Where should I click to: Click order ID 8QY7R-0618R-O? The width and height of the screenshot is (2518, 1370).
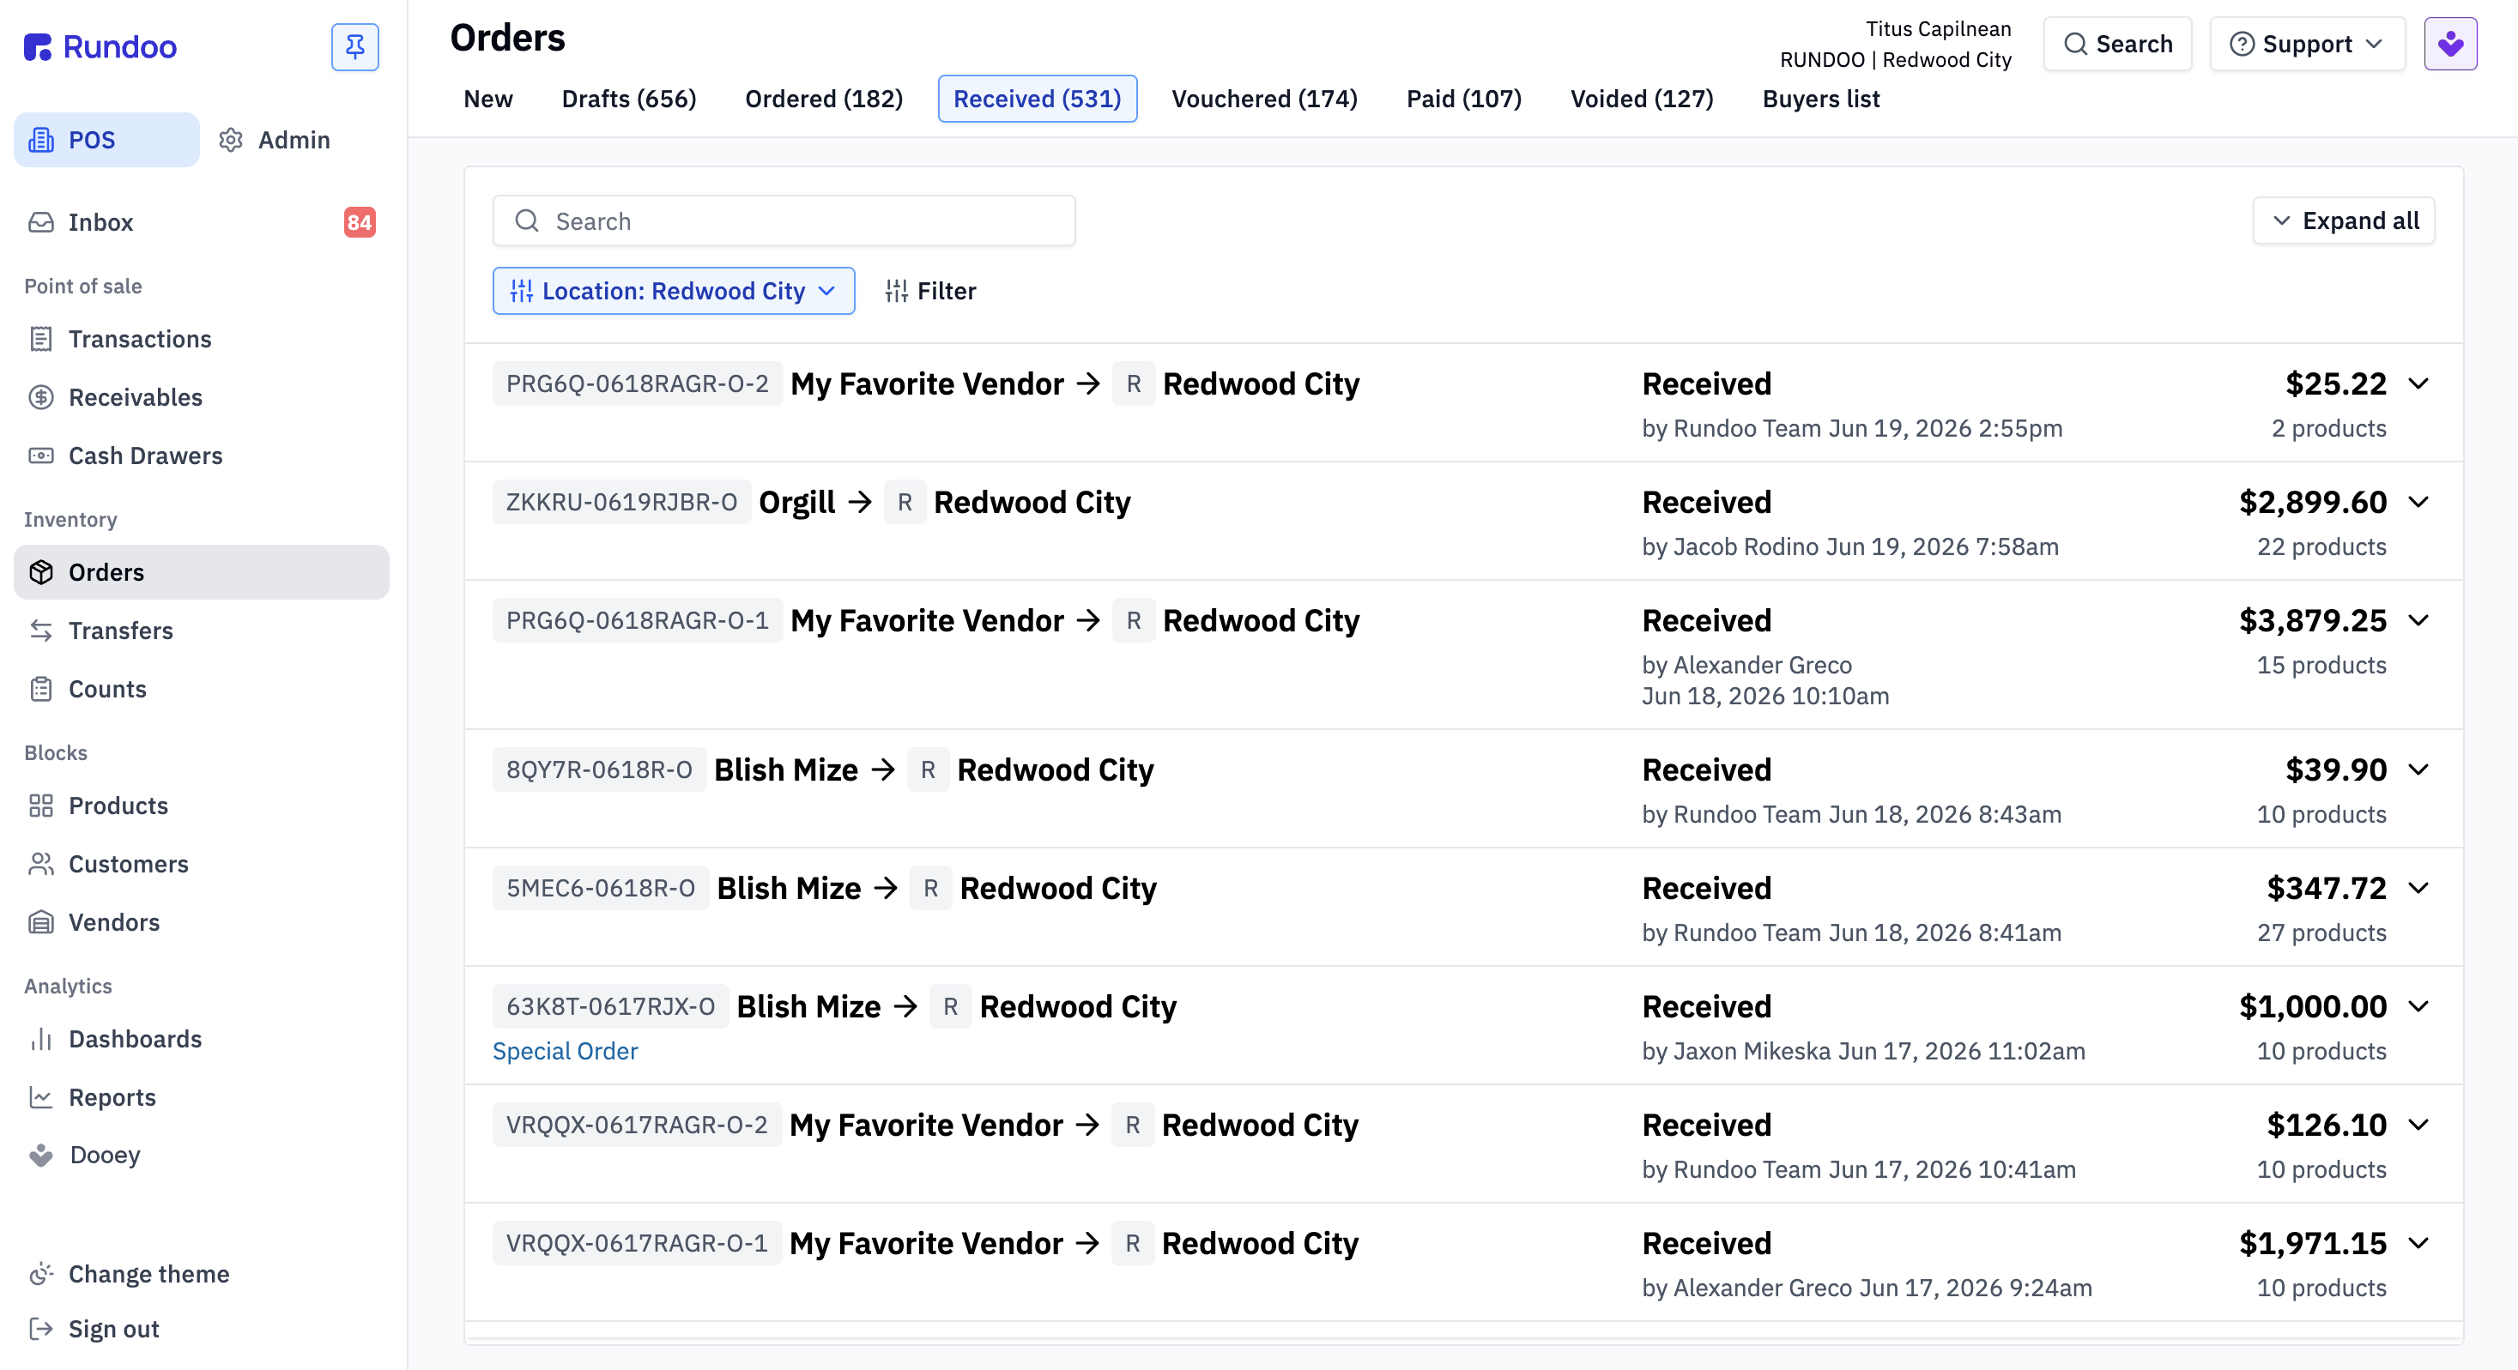coord(598,770)
